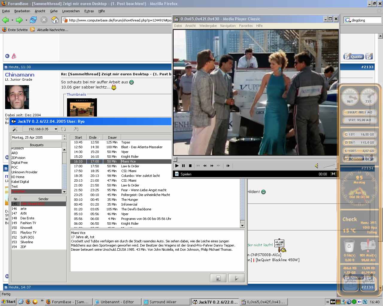Click the seek bar in Media Player Classic
Viewport: 383px width, 306px height.
[x=256, y=159]
